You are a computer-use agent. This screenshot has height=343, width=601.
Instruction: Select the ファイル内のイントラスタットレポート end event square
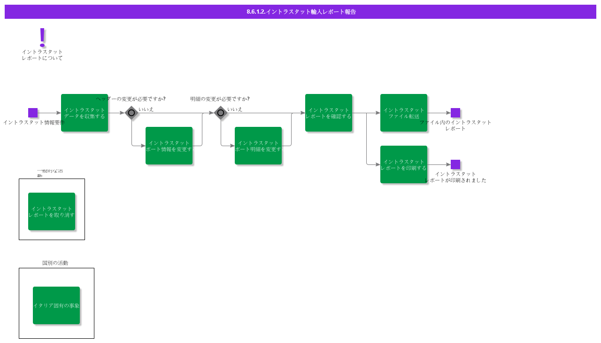tap(455, 113)
